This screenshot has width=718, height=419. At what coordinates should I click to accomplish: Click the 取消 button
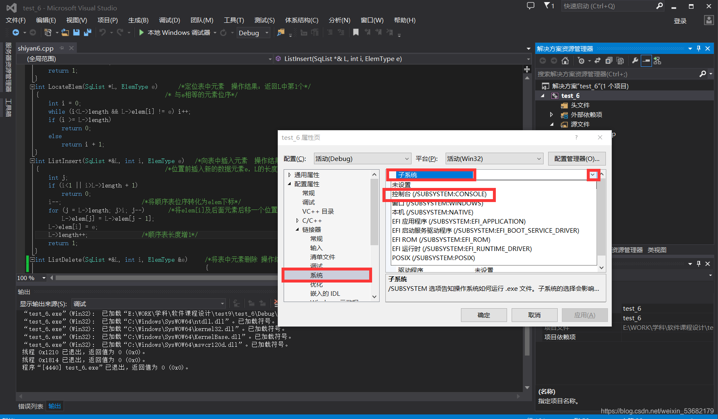click(534, 315)
